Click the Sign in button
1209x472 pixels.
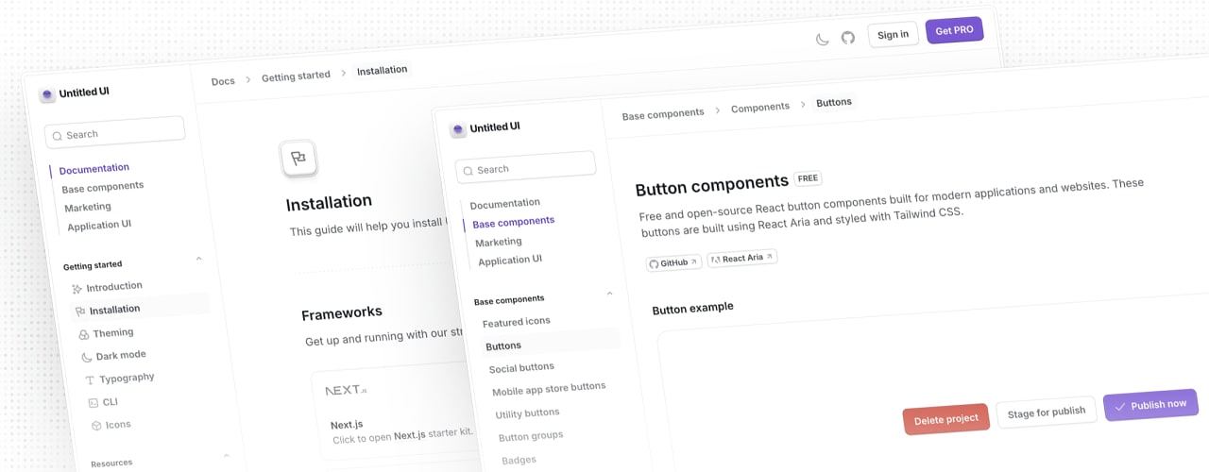[x=893, y=35]
